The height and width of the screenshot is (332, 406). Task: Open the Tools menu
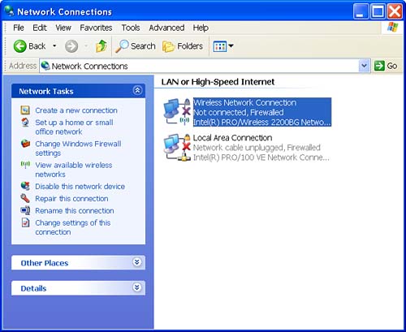(131, 28)
